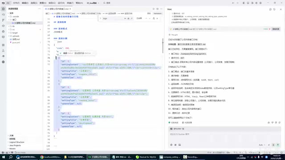
Task: Click the voice input microphone in chat
Action: click(273, 145)
